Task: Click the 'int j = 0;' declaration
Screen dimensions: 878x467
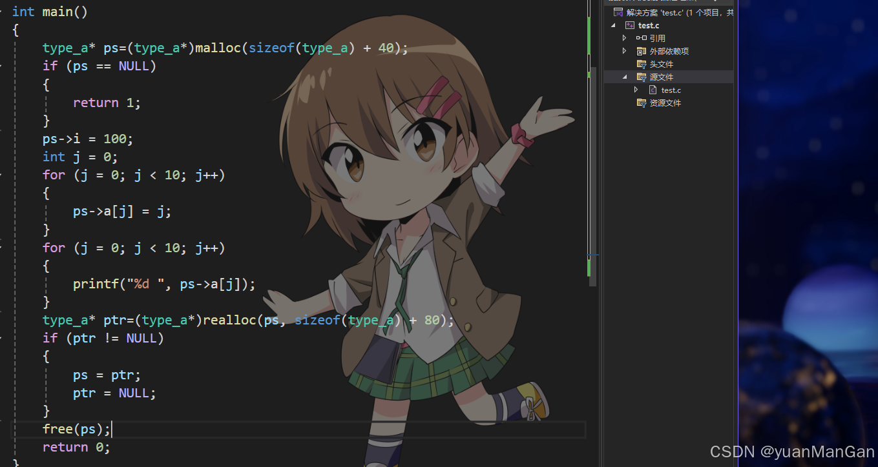Action: coord(80,157)
